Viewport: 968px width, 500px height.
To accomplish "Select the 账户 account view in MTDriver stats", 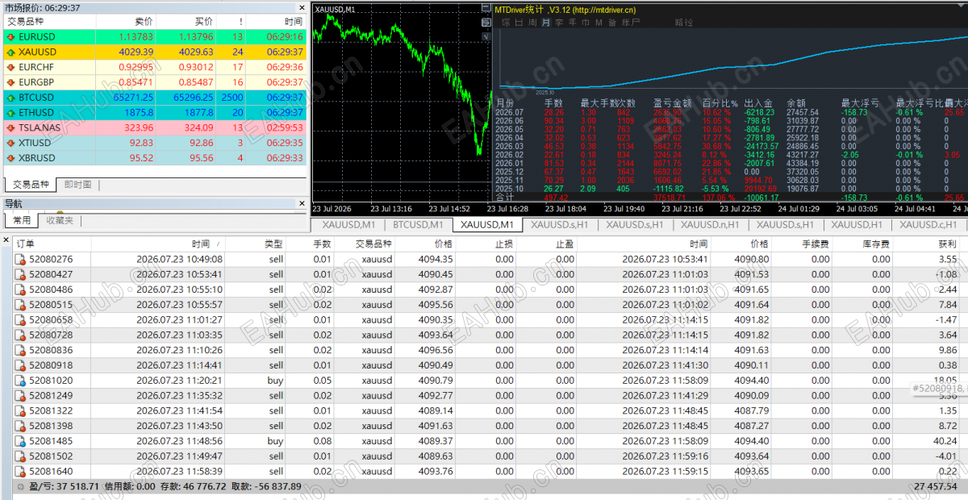I will [x=630, y=23].
